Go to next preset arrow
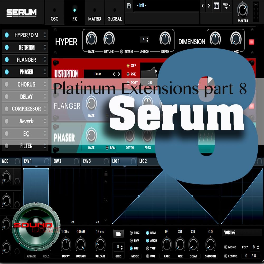264x264 pixels. [209, 6]
